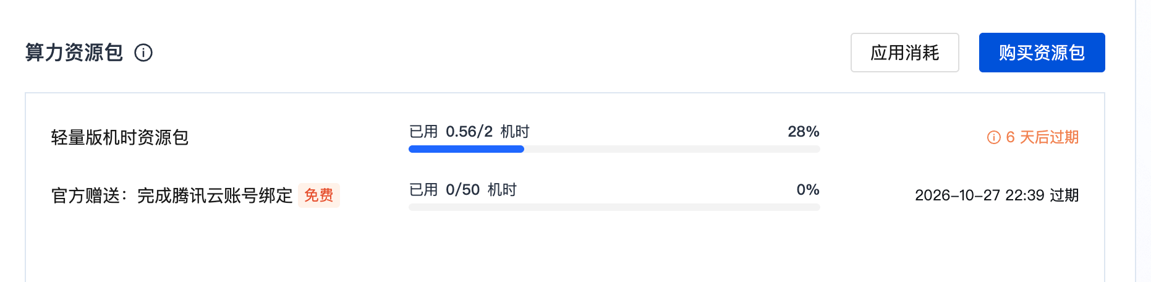Viewport: 1151px width, 282px height.
Task: Click the 6 天后过期 expiry warning text
Action: [x=1042, y=137]
